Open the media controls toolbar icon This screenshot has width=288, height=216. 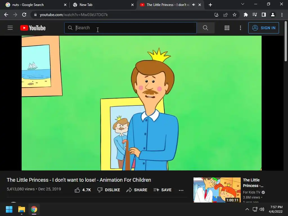[x=255, y=15]
